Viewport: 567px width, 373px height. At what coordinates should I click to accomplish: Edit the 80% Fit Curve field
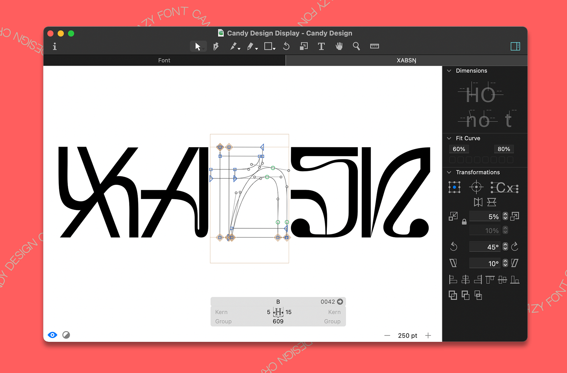tap(504, 149)
